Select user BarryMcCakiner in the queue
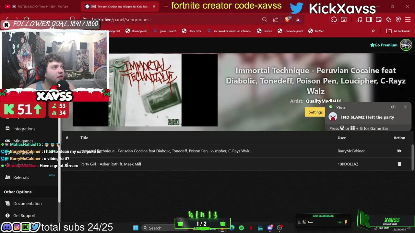This screenshot has width=415, height=233. (x=351, y=151)
